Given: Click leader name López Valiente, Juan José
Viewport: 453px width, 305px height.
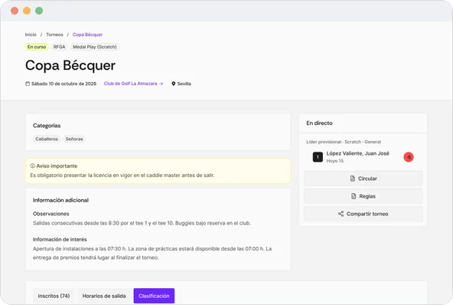Looking at the screenshot, I should pyautogui.click(x=358, y=153).
